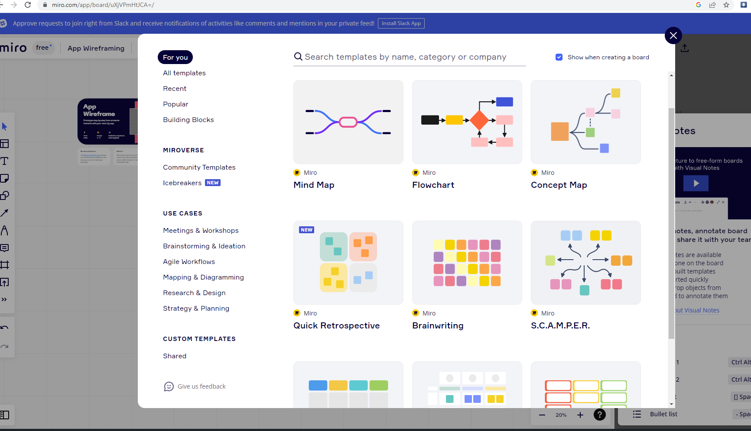Screen dimensions: 751x431
Task: Click the Undo arrow
Action: click(4, 328)
